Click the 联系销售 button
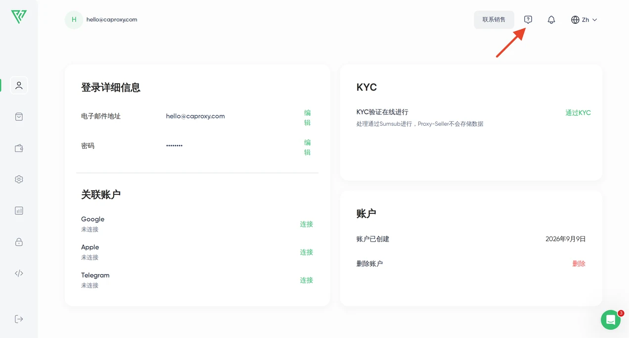 pyautogui.click(x=494, y=20)
